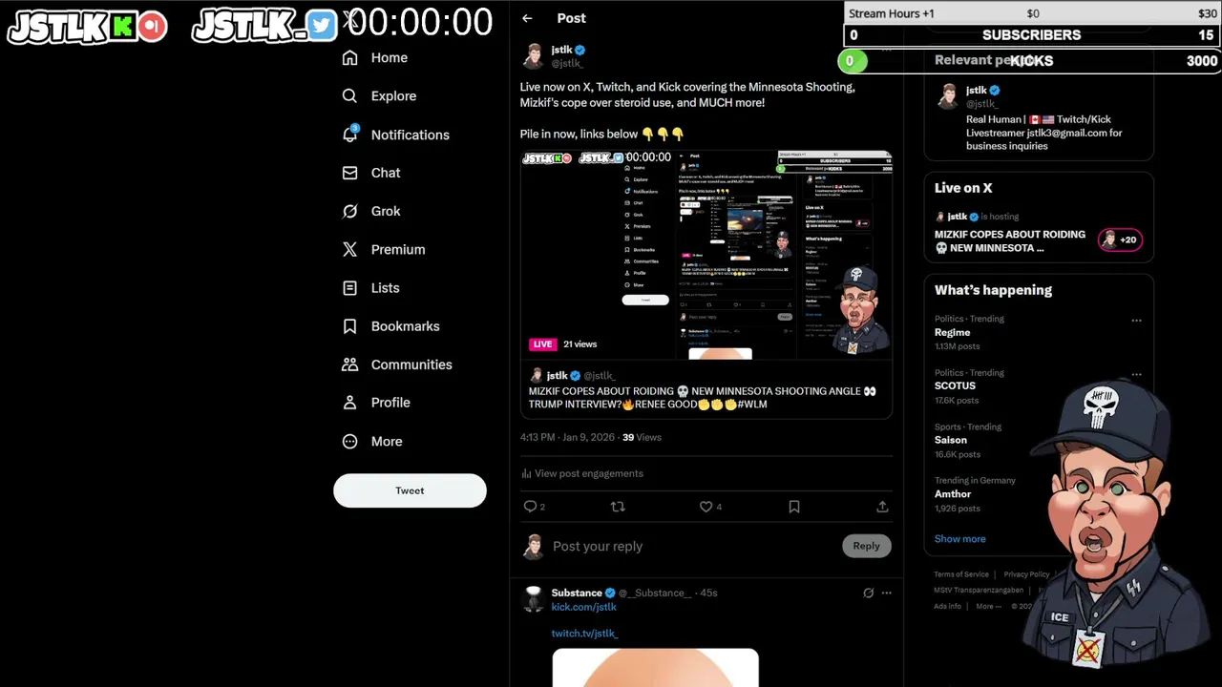The height and width of the screenshot is (687, 1222).
Task: Open the twitch.tv/jstlk_ link
Action: (584, 634)
